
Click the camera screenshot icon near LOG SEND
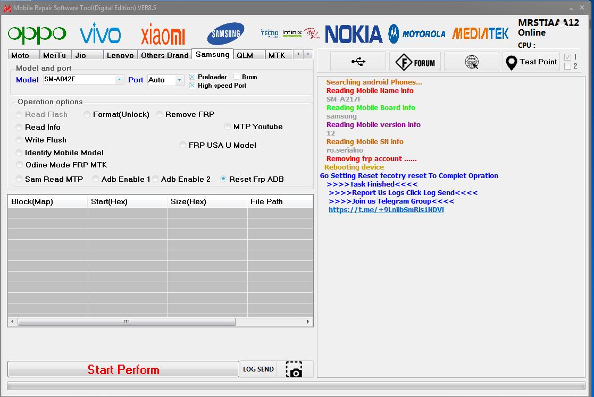point(295,369)
